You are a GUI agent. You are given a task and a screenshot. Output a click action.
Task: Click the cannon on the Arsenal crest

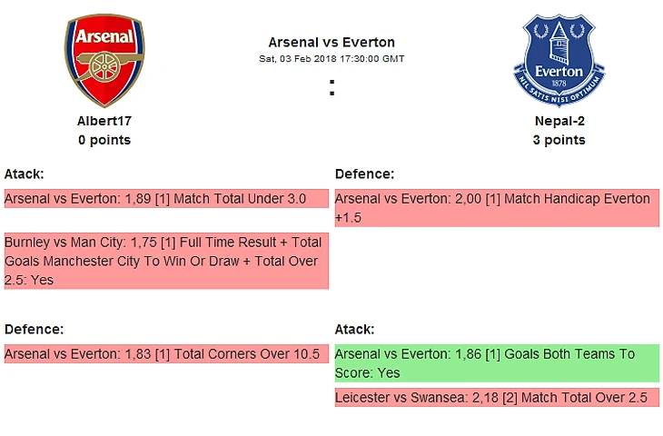[104, 66]
